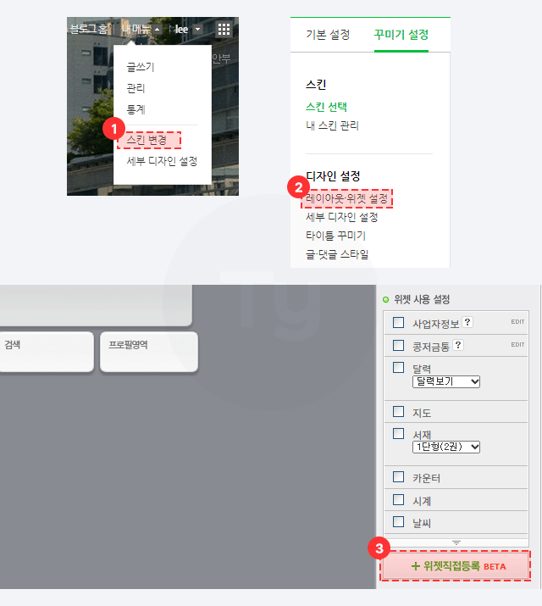
Task: Click the 위젯직접등록 BETA button
Action: [456, 566]
